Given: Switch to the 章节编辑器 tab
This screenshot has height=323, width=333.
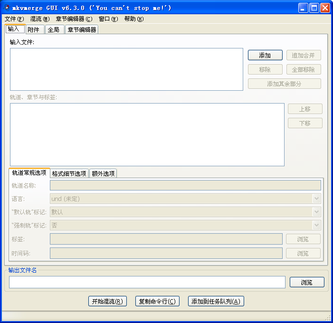Looking at the screenshot, I should click(x=82, y=29).
